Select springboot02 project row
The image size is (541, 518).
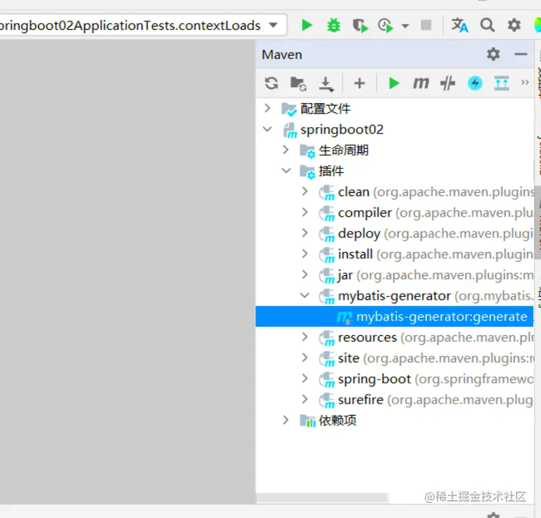[x=395, y=129]
